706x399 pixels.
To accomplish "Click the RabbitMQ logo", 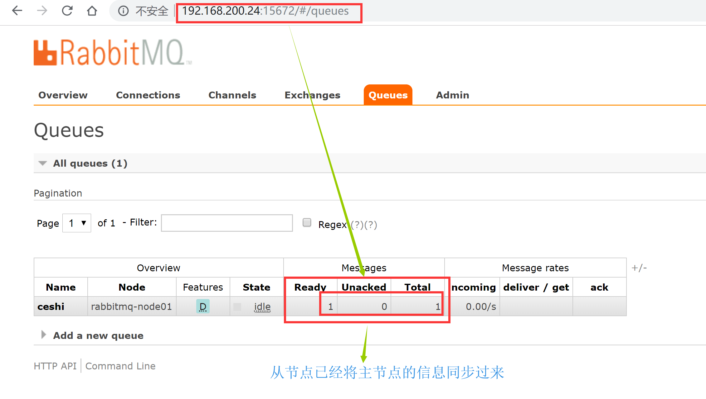I will (x=112, y=52).
